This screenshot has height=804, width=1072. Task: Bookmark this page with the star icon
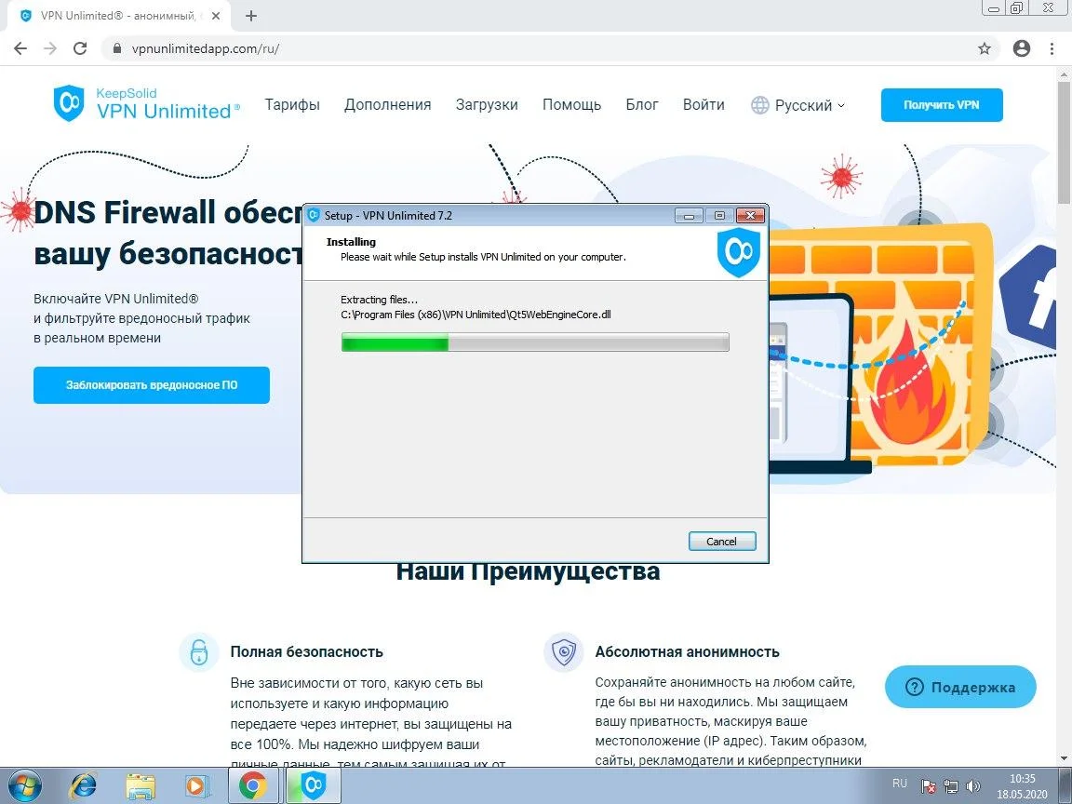985,48
